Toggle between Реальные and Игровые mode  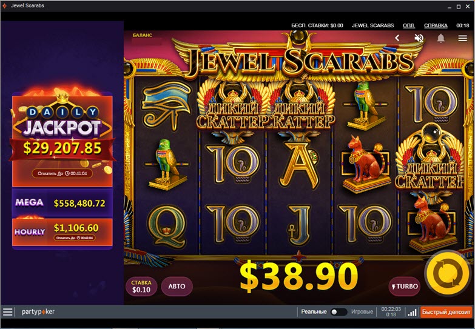339,312
